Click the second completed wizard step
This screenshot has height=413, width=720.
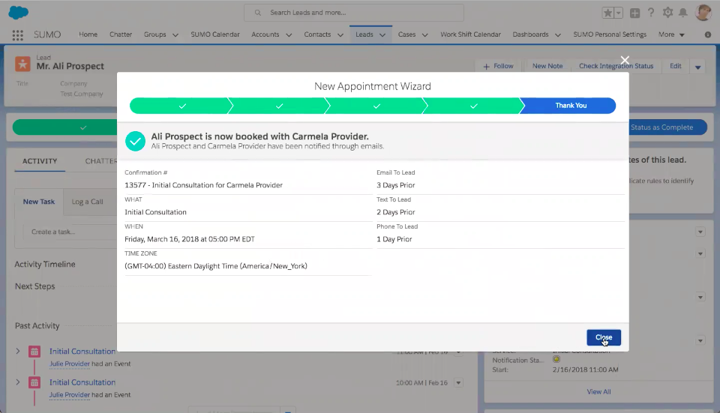click(279, 106)
